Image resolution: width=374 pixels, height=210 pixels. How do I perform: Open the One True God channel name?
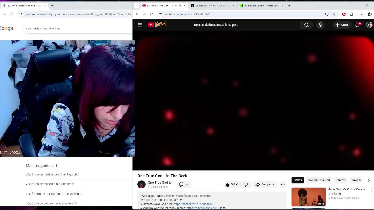[x=158, y=183]
